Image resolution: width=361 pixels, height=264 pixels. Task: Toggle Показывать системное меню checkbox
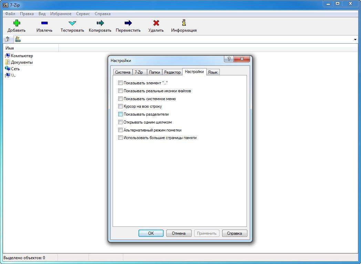click(120, 99)
